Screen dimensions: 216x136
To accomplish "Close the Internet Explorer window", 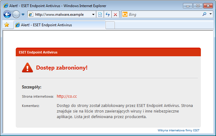I will (x=208, y=6).
